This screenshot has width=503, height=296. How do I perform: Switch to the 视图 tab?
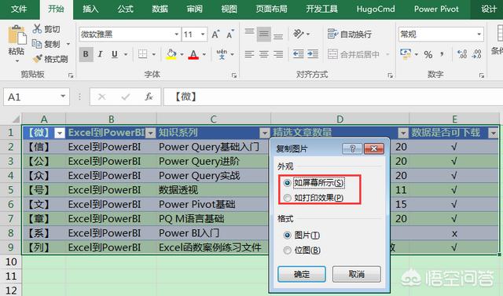pyautogui.click(x=229, y=9)
